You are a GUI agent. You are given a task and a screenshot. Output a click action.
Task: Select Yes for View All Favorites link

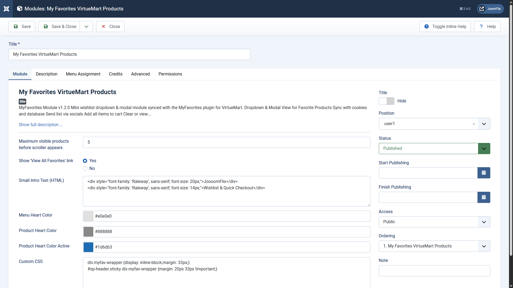tap(85, 161)
